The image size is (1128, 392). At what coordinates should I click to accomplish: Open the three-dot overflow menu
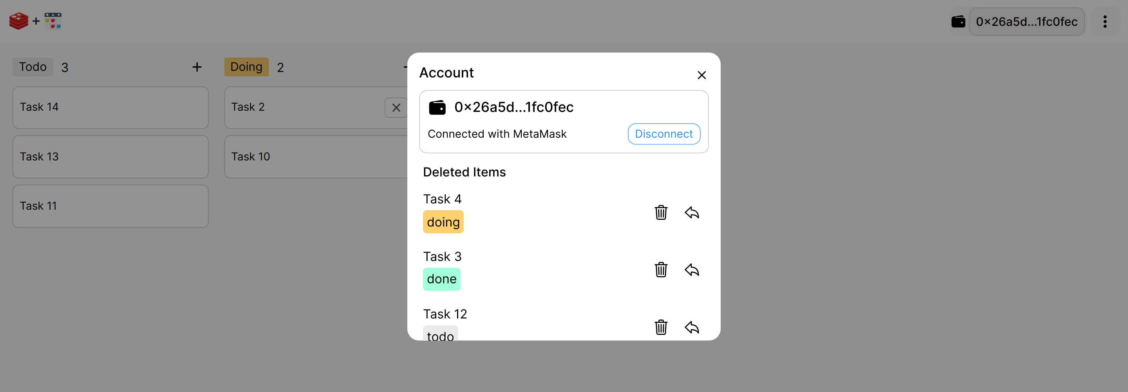click(1105, 22)
